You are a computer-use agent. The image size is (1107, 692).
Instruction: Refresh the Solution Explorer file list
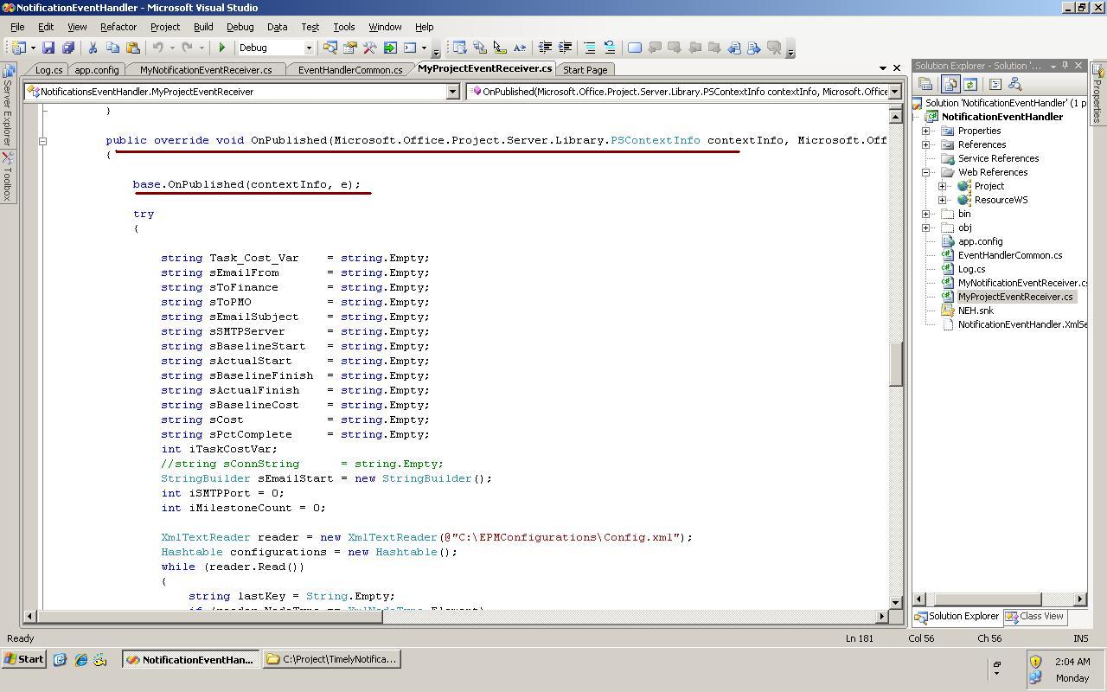[x=970, y=84]
